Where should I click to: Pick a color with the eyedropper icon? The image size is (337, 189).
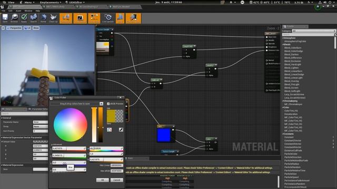tap(121, 130)
